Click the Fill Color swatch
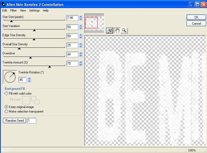The height and width of the screenshot is (153, 207). 26,100
